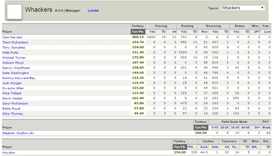
Task: Sort defense by Fu... fumbles column
Action: (236, 147)
